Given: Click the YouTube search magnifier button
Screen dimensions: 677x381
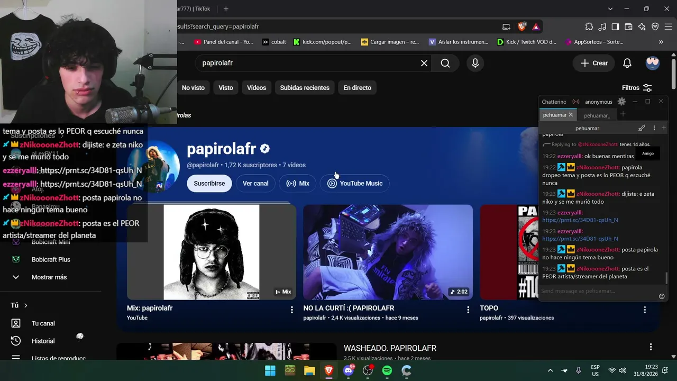Looking at the screenshot, I should tap(445, 63).
